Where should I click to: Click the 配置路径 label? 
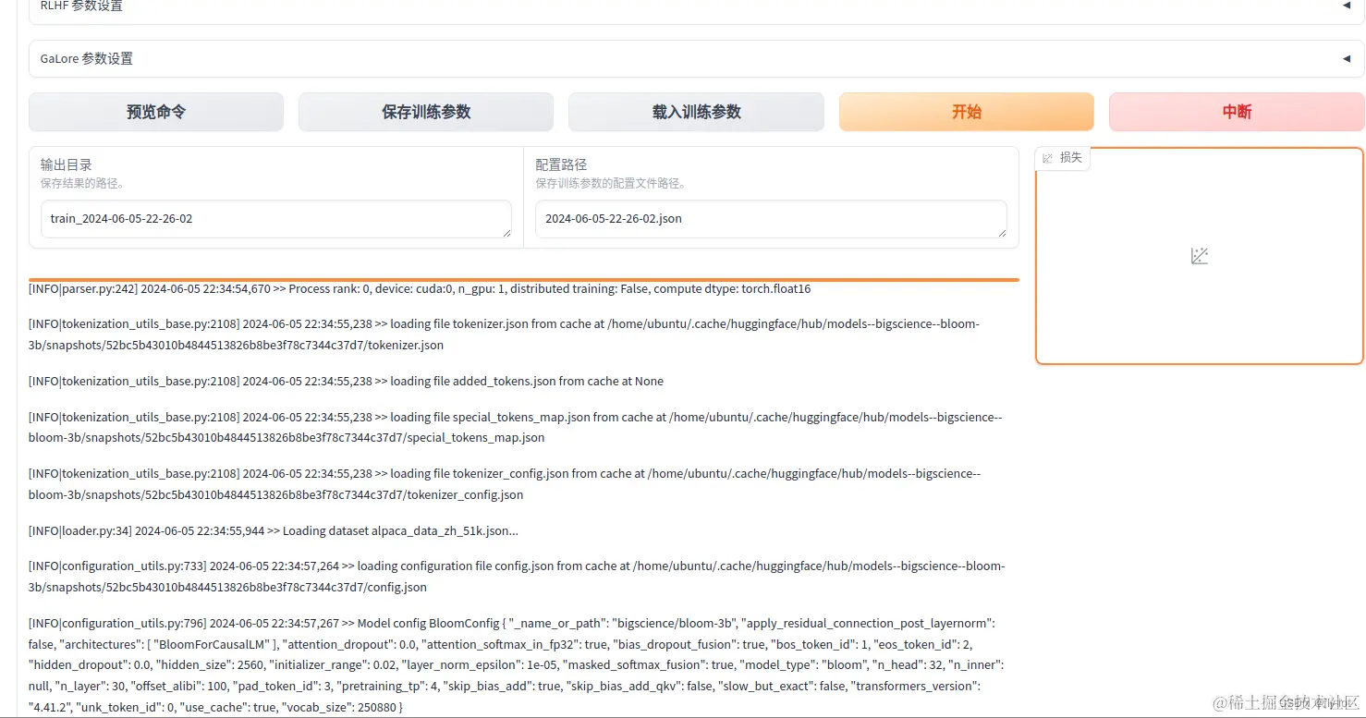coord(561,164)
